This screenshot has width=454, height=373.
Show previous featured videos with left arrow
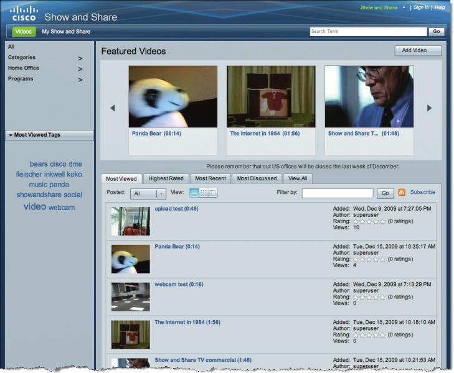[x=113, y=108]
